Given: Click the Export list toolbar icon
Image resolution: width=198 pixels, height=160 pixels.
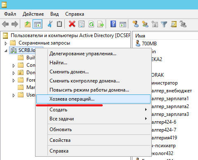Looking at the screenshot, I should [101, 24].
